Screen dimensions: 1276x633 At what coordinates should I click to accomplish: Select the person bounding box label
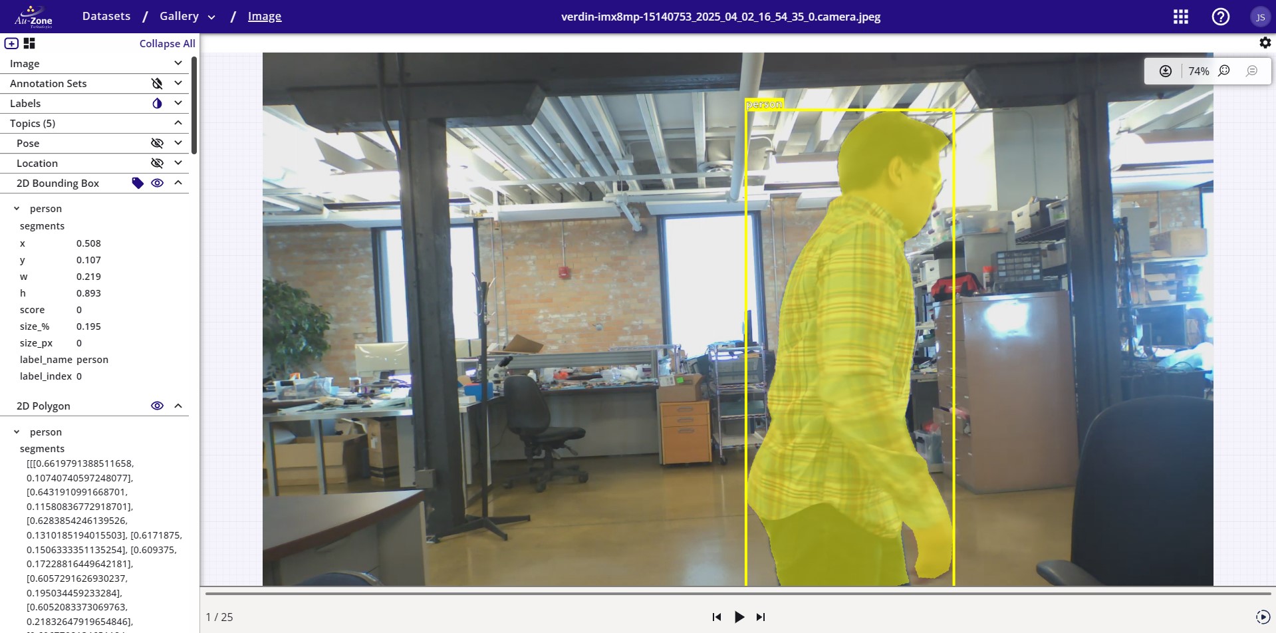coord(764,104)
